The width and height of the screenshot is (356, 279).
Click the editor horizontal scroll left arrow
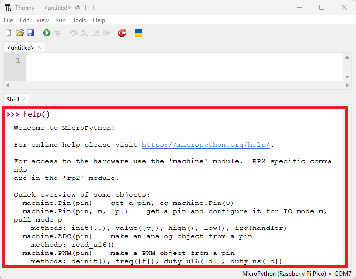pyautogui.click(x=8, y=85)
